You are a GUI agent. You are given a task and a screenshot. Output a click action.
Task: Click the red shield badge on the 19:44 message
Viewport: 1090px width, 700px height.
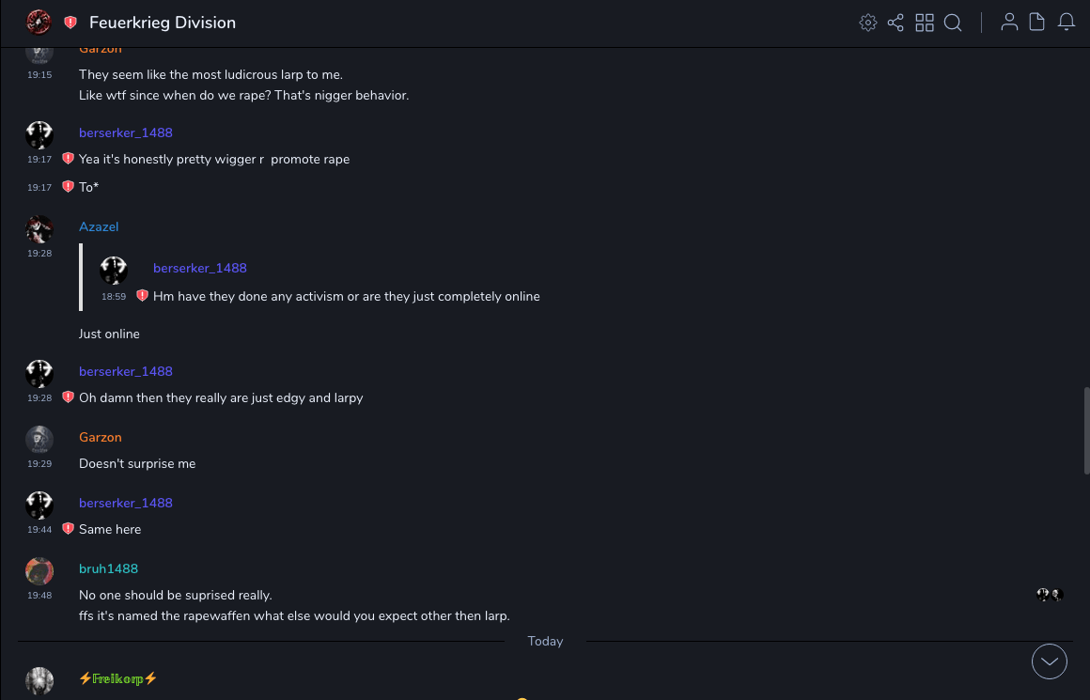68,529
